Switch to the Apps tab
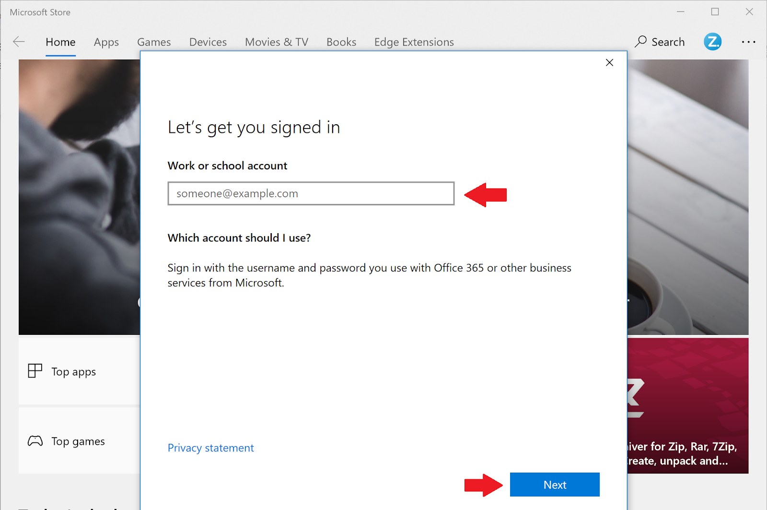 pos(106,42)
